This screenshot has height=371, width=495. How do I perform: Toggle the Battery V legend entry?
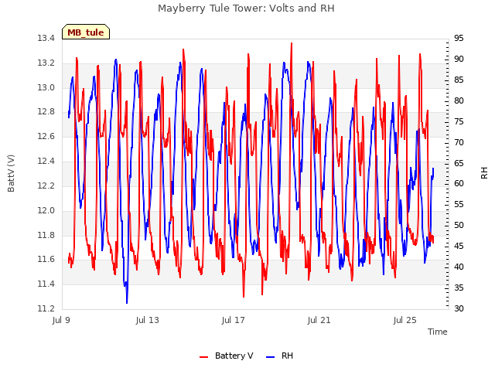point(226,356)
